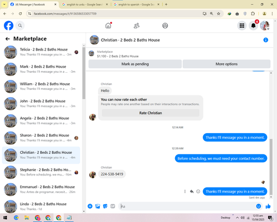Open the browser zoom magnifier icon
277x222 pixels.
(212, 13)
